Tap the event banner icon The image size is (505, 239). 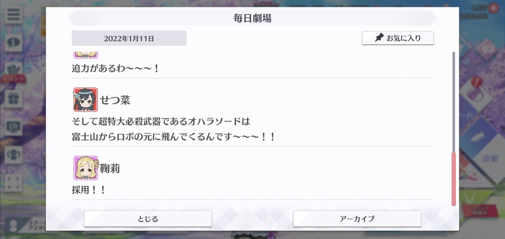pyautogui.click(x=13, y=72)
